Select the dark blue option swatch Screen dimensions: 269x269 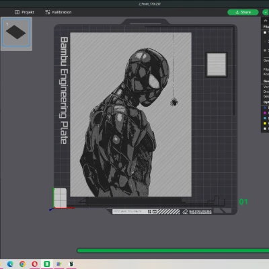point(265,108)
